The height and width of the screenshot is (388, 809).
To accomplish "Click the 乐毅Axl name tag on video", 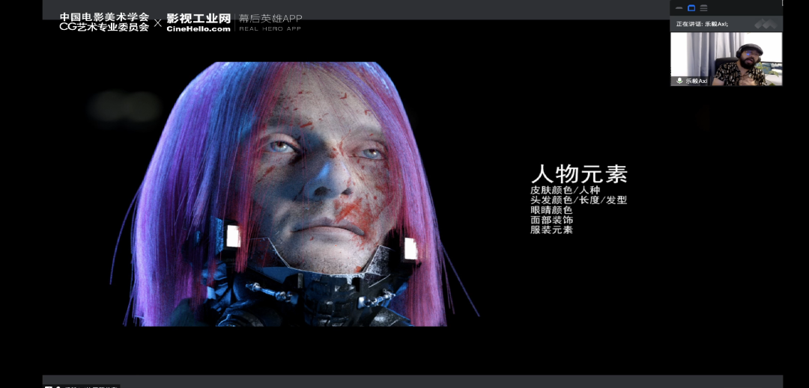I will pos(696,81).
